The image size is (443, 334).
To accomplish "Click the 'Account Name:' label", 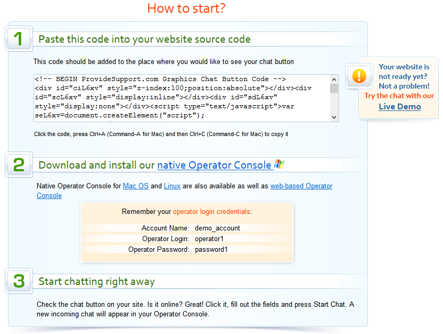I will [165, 228].
